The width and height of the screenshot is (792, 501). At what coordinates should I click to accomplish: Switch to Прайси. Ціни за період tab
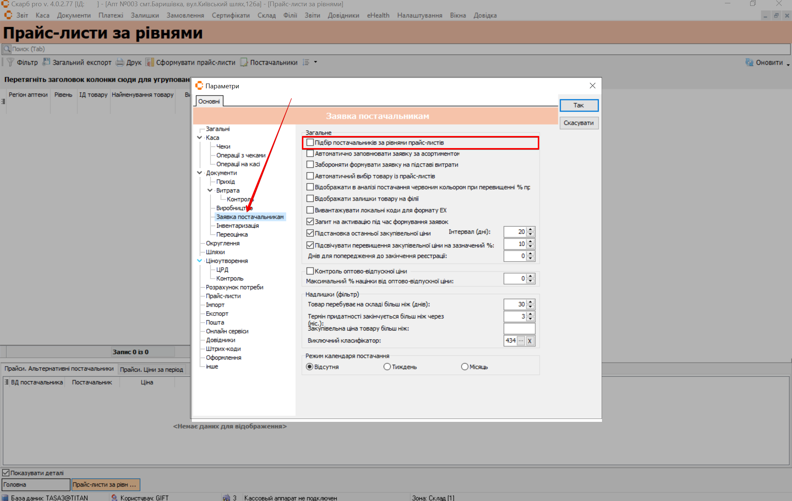coord(151,369)
